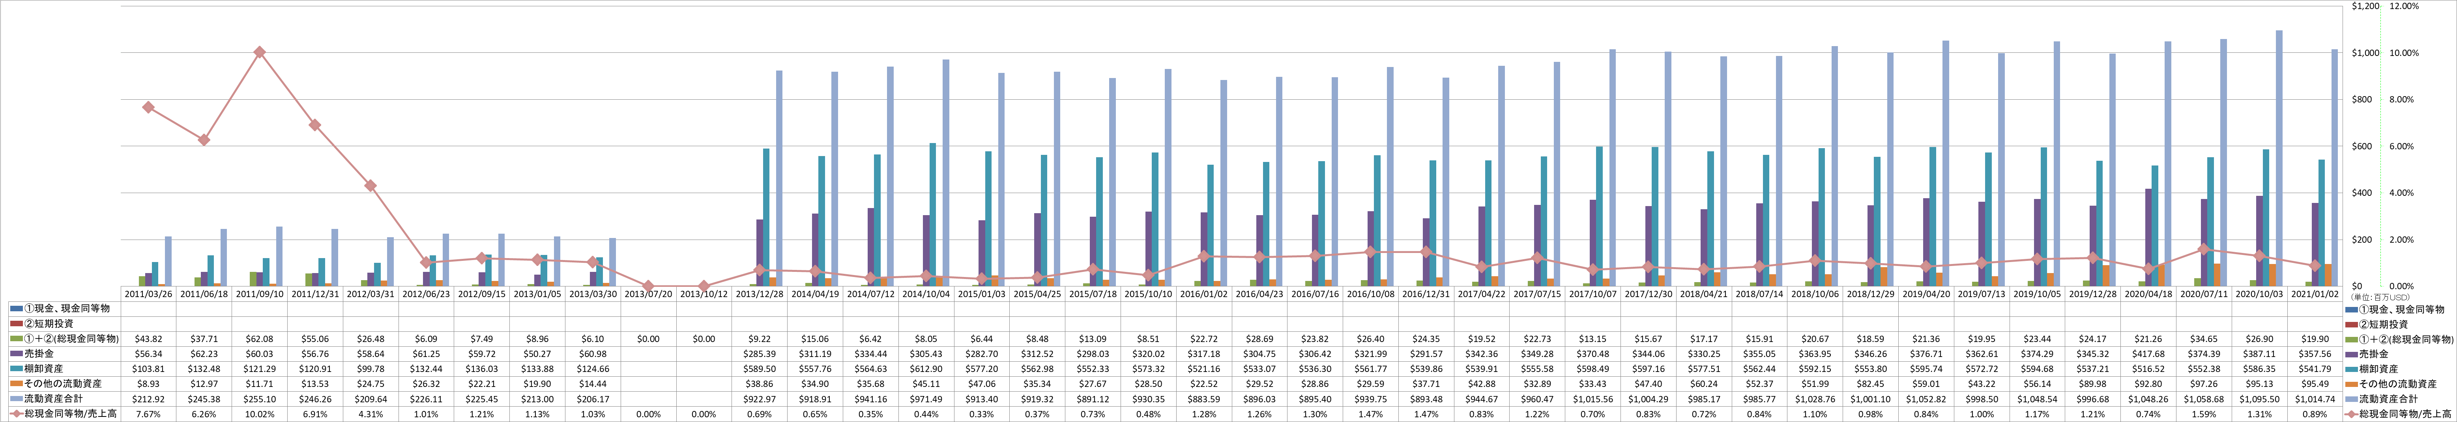Screen dimensions: 2457x422
Task: Select the 2011/03/26 date column header
Action: [148, 294]
